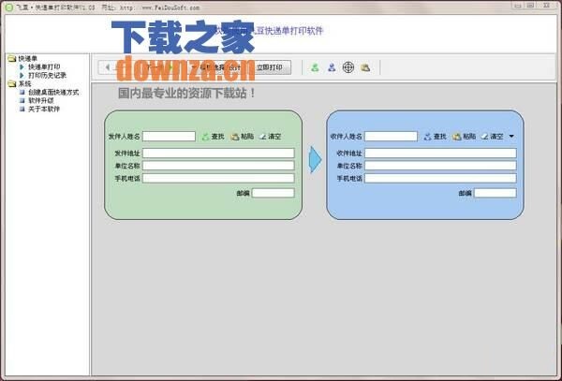Click 粘贴 paste in green sender panel
562x381 pixels.
click(243, 137)
